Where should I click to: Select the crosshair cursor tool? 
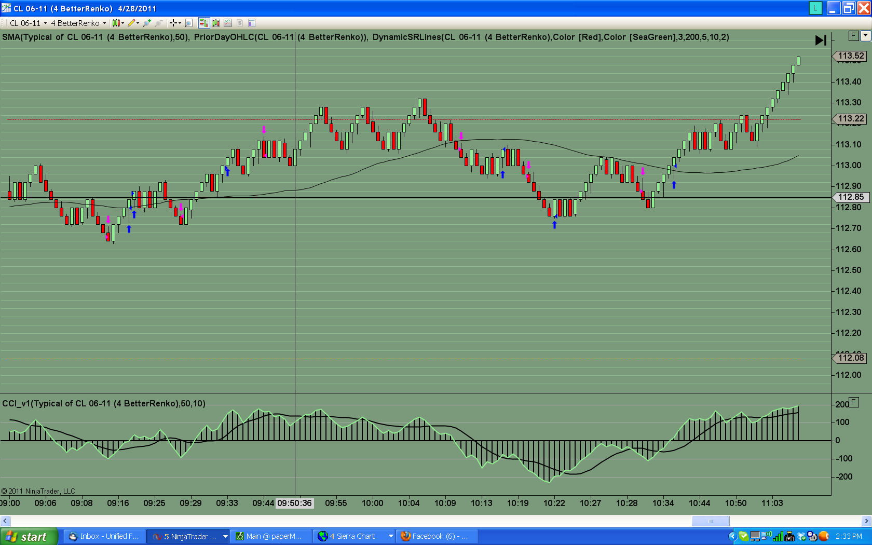pos(173,23)
